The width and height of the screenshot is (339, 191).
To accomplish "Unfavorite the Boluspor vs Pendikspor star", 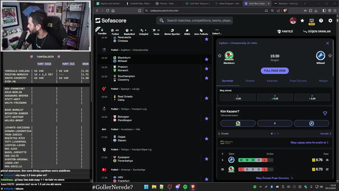I will (x=207, y=119).
